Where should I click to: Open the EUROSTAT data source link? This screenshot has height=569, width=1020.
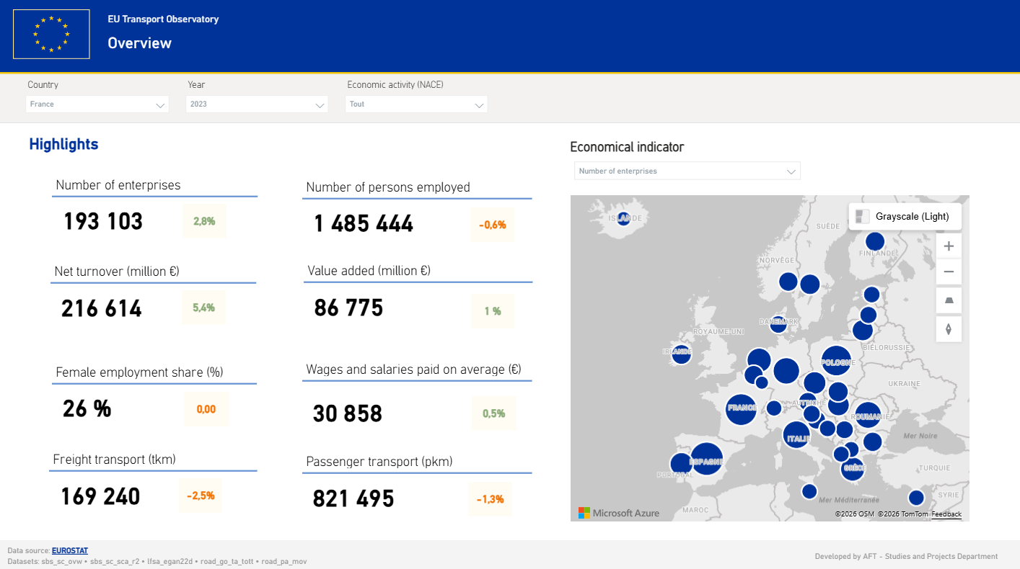pyautogui.click(x=70, y=551)
